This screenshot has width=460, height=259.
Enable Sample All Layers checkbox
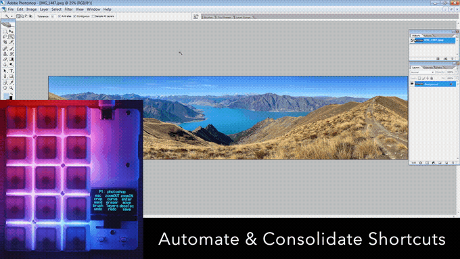[93, 16]
